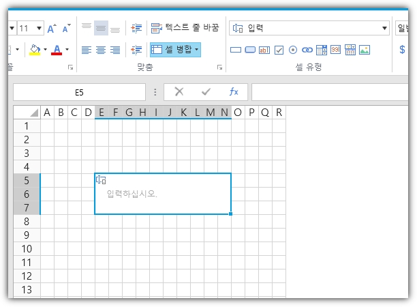Toggle middle vertical alignment
The height and width of the screenshot is (307, 417).
(101, 28)
